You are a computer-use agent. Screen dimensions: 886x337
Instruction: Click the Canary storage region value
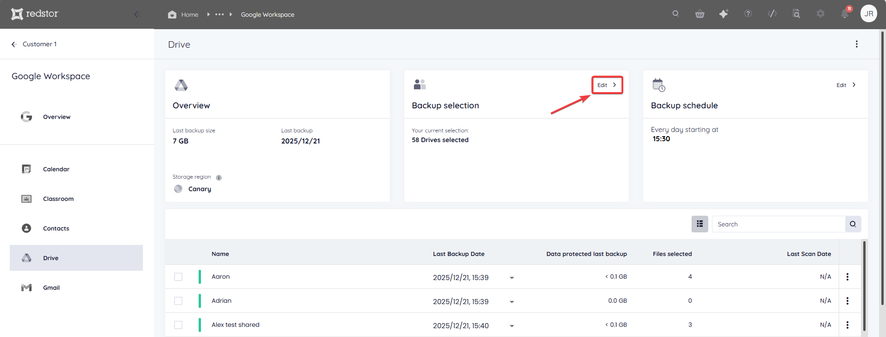[200, 189]
